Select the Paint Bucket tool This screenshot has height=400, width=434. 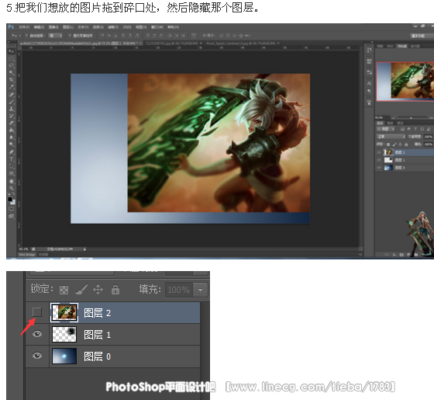(x=11, y=130)
